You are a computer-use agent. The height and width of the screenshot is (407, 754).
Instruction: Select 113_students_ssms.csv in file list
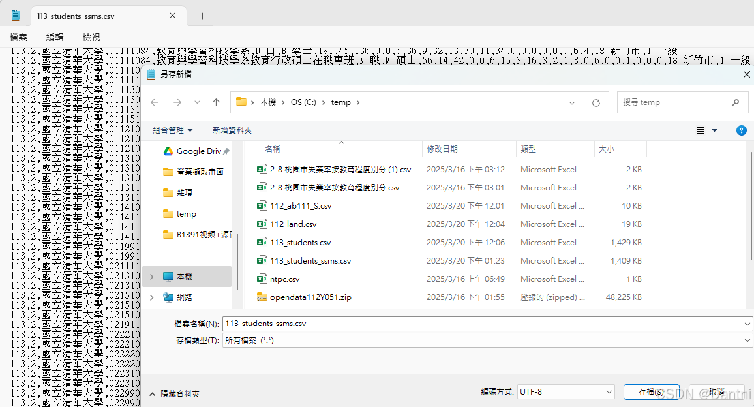click(310, 261)
